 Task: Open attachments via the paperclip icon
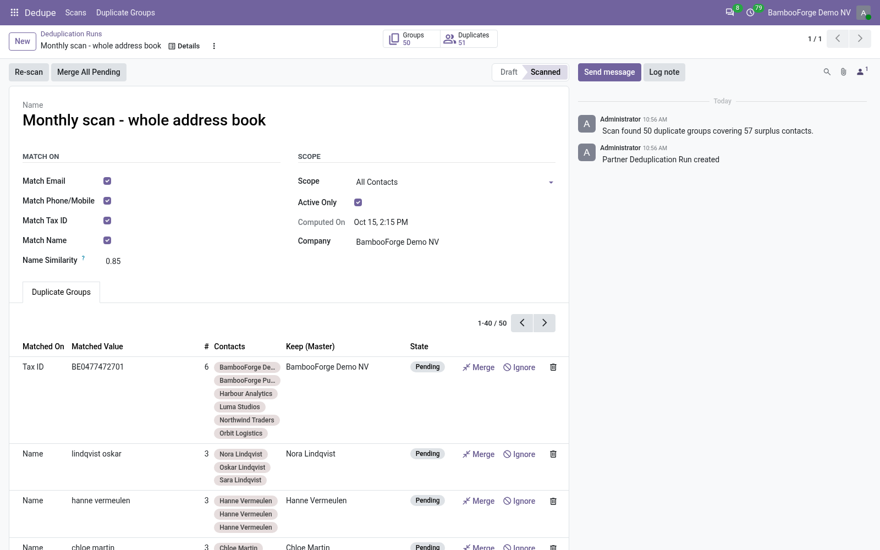pyautogui.click(x=843, y=72)
